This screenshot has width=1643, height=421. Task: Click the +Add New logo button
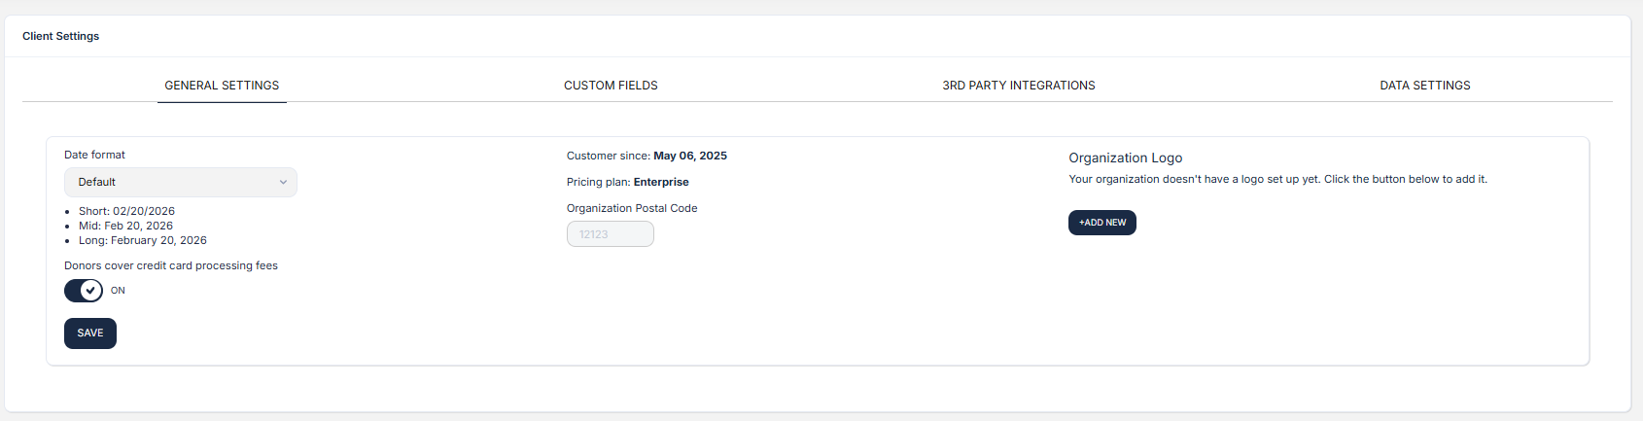[x=1101, y=223]
